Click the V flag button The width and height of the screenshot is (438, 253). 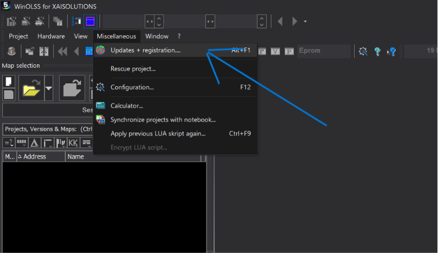click(275, 52)
